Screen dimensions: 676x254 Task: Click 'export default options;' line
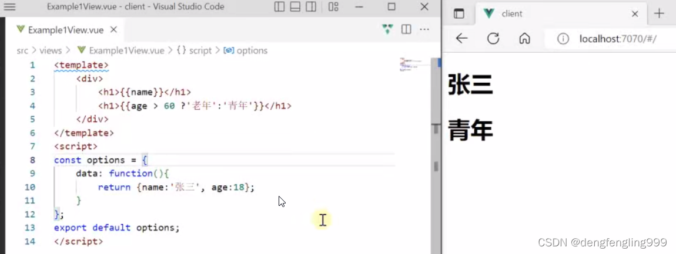click(116, 228)
